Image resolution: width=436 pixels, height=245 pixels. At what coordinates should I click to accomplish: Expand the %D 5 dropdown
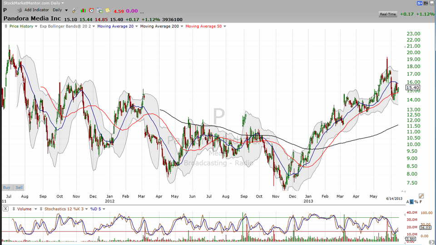click(104, 209)
